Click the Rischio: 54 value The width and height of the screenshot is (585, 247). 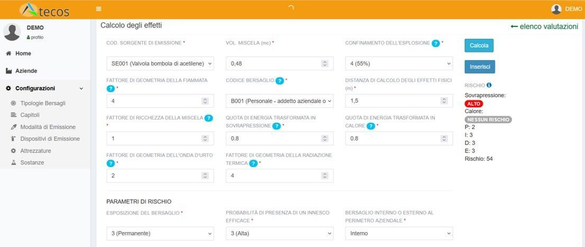tap(479, 159)
